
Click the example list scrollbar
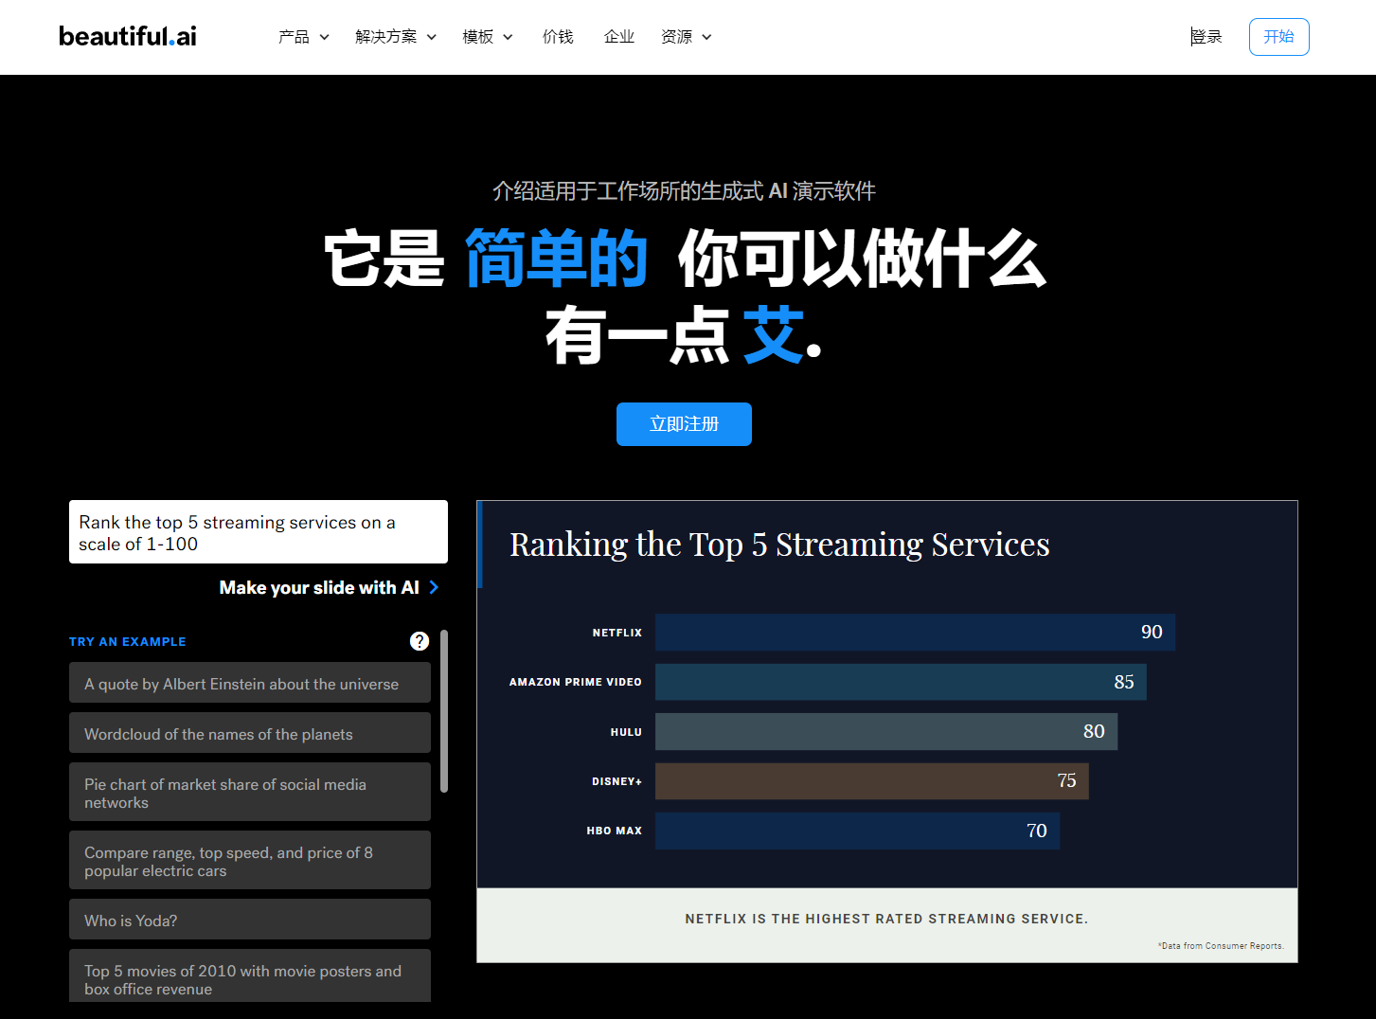click(x=444, y=710)
